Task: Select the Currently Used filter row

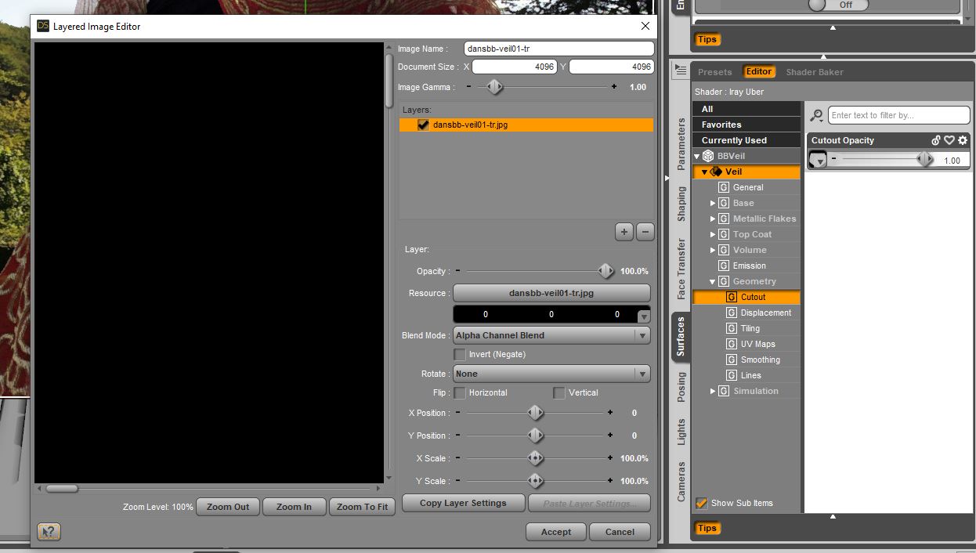Action: point(746,140)
